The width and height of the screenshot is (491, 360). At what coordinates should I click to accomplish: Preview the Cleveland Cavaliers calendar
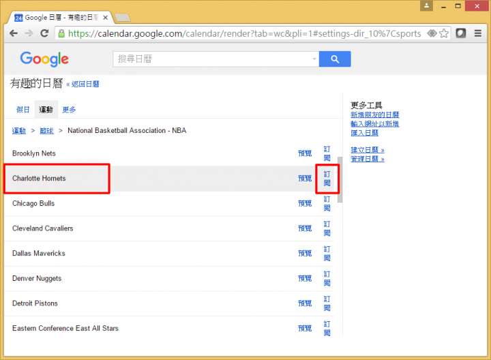pyautogui.click(x=305, y=228)
